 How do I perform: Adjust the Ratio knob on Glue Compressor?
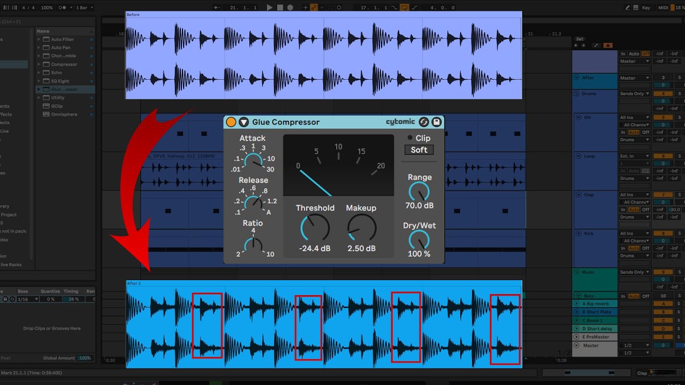click(253, 245)
